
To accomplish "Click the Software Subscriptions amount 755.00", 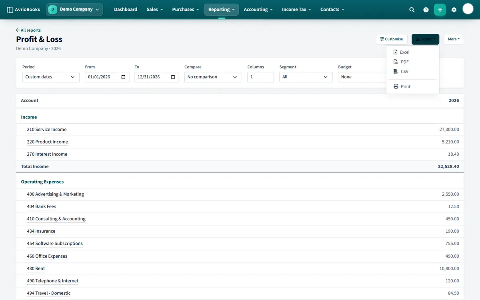I will 452,244.
